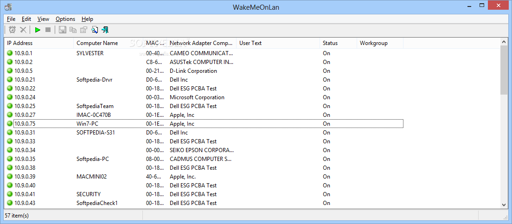Click the green status icon for 10.9.0.21
The image size is (512, 224).
9,79
